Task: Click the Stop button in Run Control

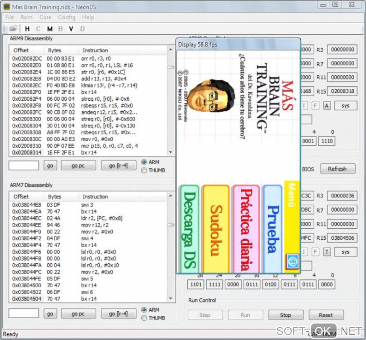Action: coord(286,315)
